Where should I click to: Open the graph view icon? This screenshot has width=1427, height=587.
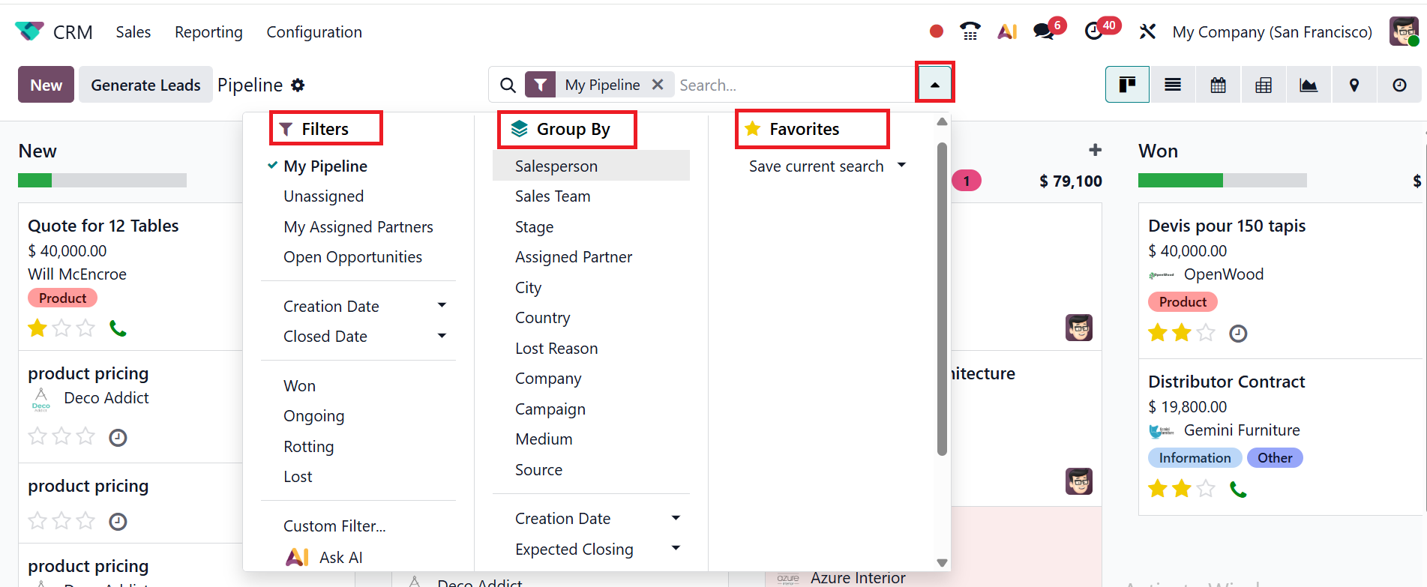pyautogui.click(x=1309, y=85)
